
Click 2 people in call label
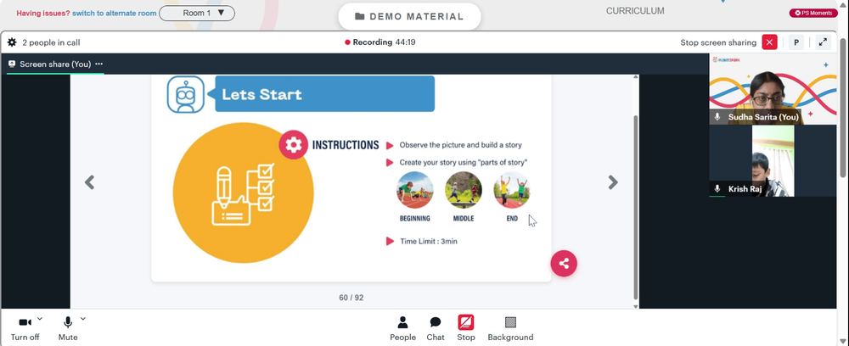point(52,42)
